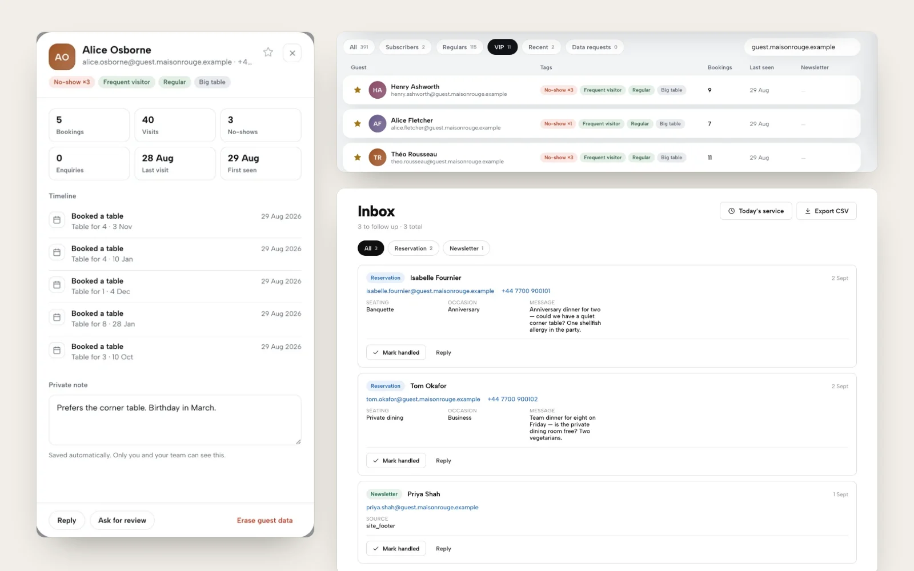Select the VIP guest filter
Viewport: 914px width, 571px height.
click(x=503, y=47)
